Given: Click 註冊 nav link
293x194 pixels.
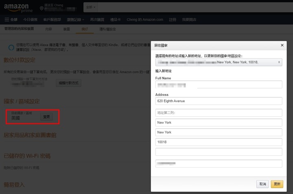Looking at the screenshot, I should click(x=173, y=20).
